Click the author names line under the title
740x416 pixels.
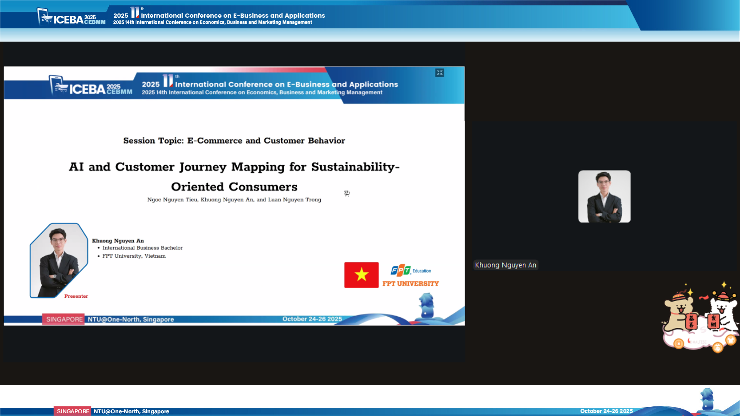(x=234, y=200)
